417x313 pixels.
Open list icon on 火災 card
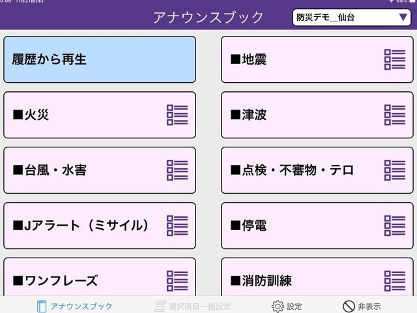177,115
